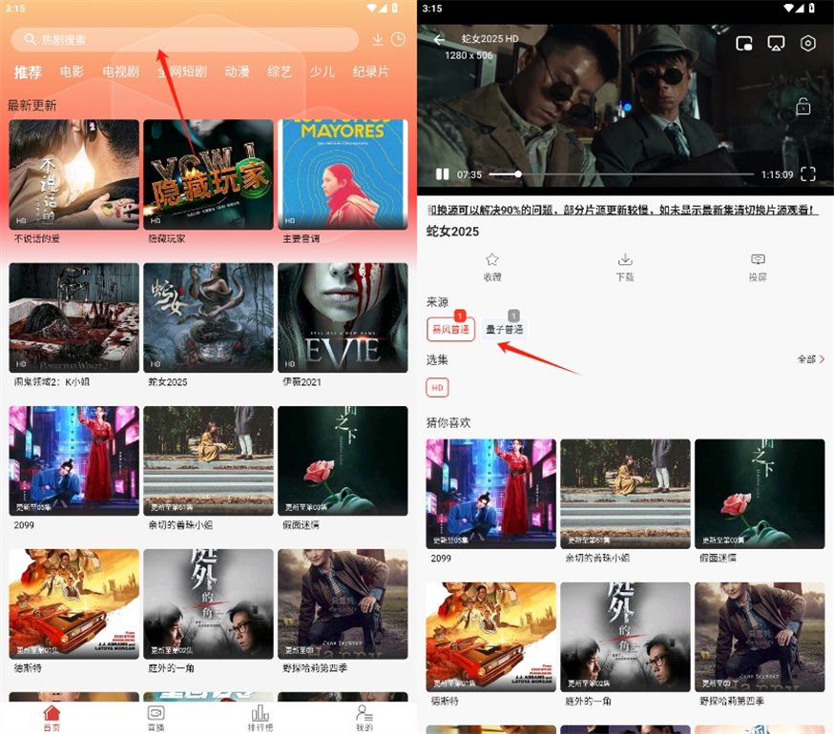This screenshot has height=734, width=834.
Task: Toggle the player screen lock
Action: coord(803,107)
